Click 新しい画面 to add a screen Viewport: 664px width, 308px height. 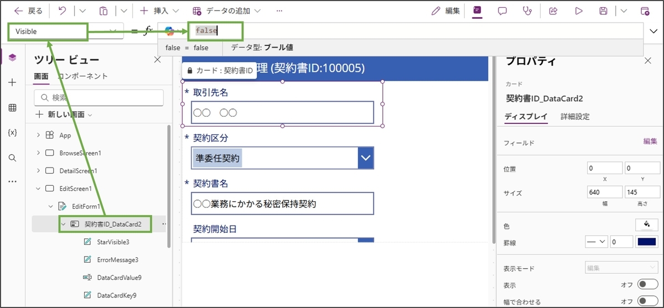64,114
